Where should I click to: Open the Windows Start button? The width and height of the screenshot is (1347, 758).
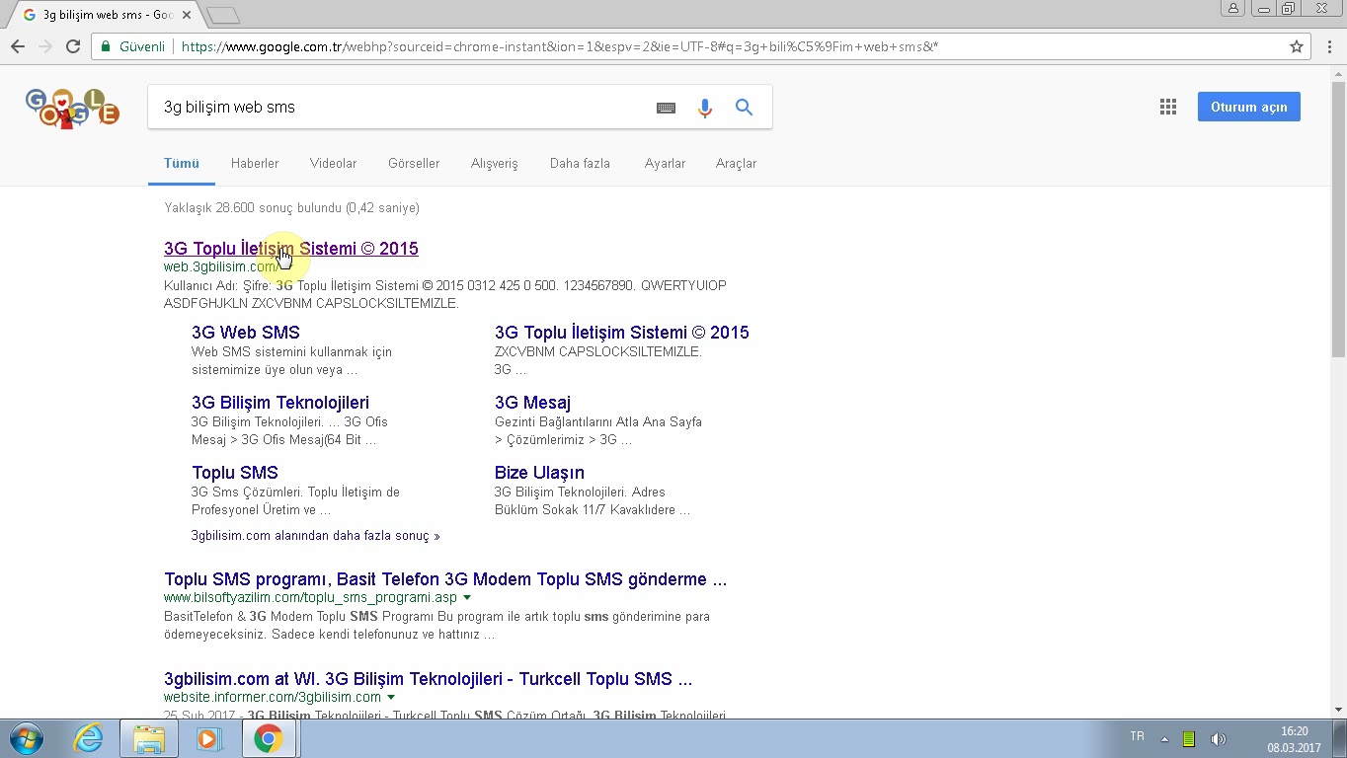click(26, 738)
